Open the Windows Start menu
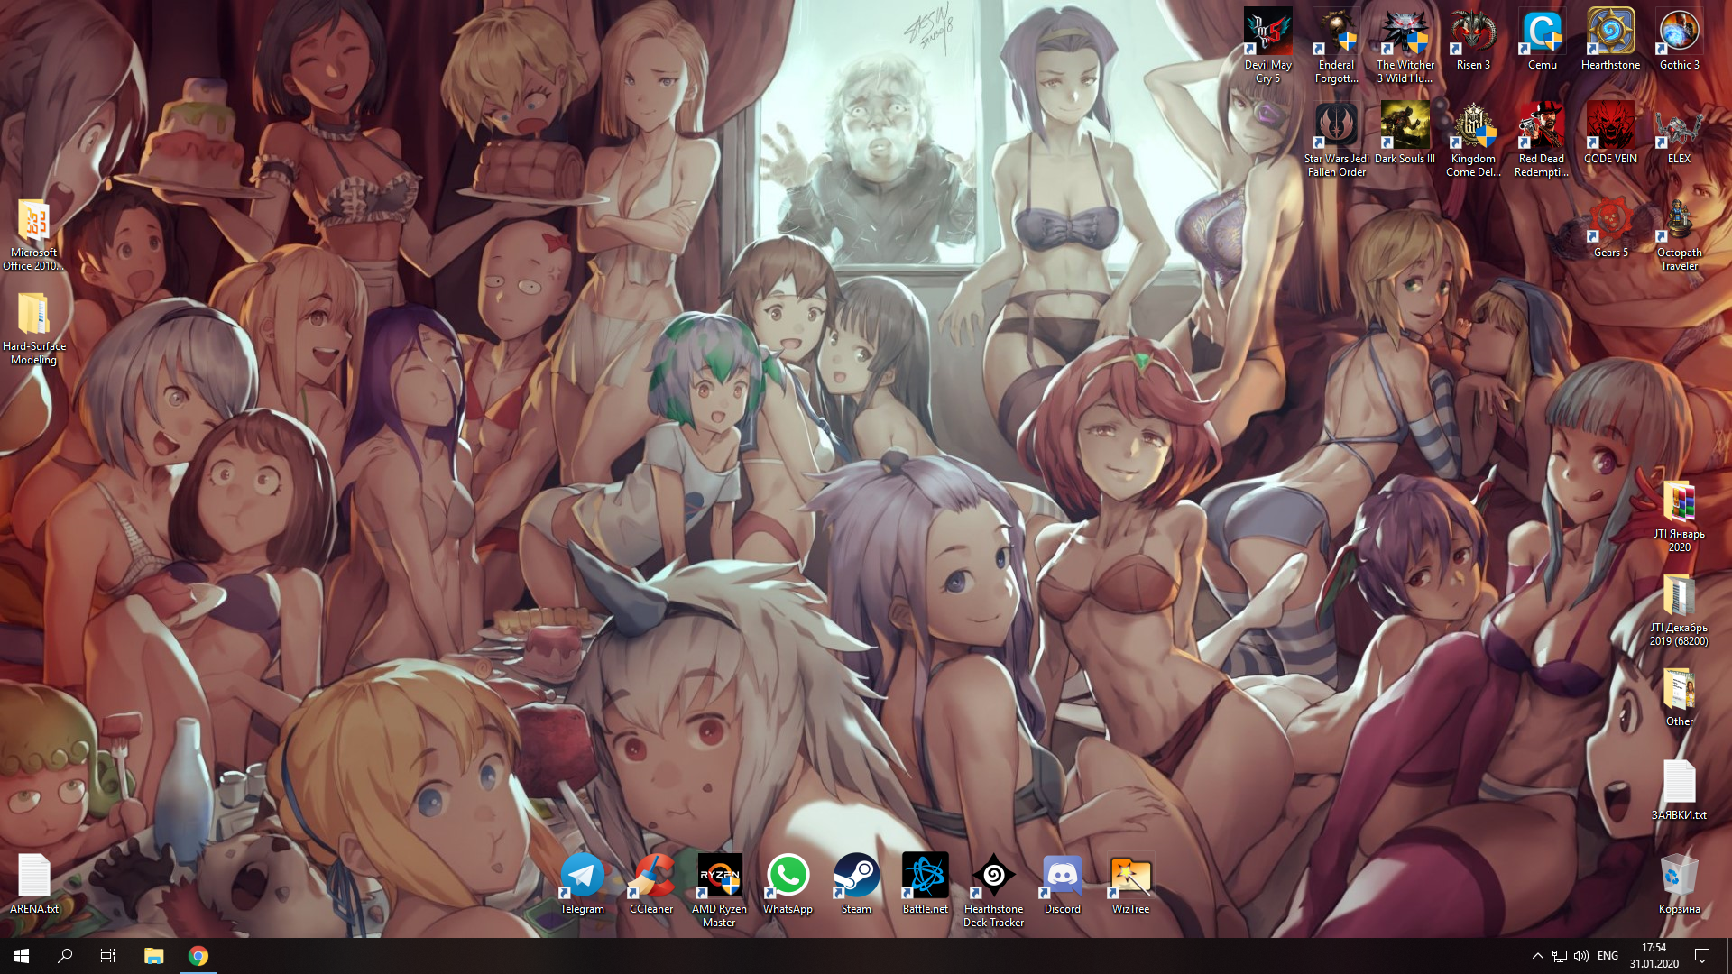Screen dimensions: 1732x974 (x=22, y=956)
